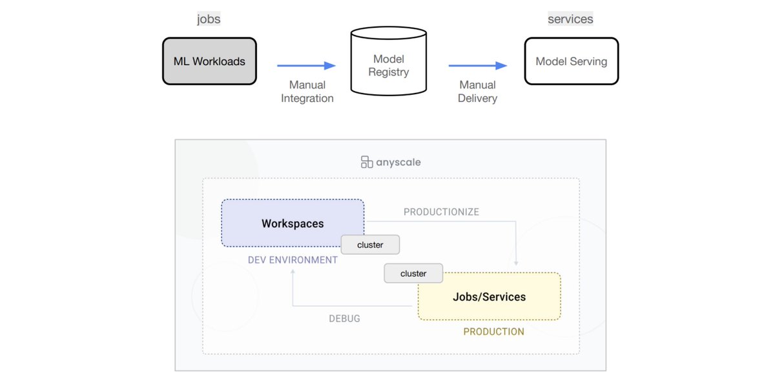The image size is (775, 384).
Task: Toggle the lower cluster badge near Jobs/Services
Action: pos(413,273)
